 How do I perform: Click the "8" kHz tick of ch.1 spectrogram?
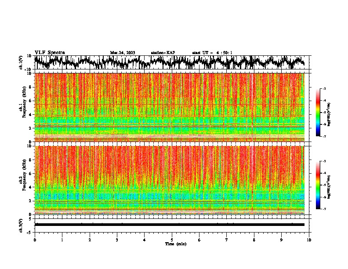pos(30,87)
